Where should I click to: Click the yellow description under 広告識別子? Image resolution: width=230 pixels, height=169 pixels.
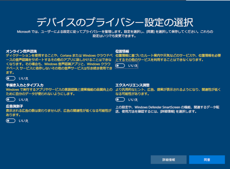(x=59, y=113)
